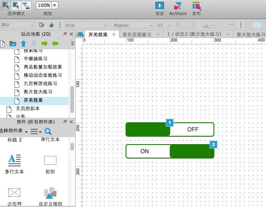Screen dimensions: 266x207
Task: Select the 矩形 rectangle widget
Action: (x=50, y=165)
